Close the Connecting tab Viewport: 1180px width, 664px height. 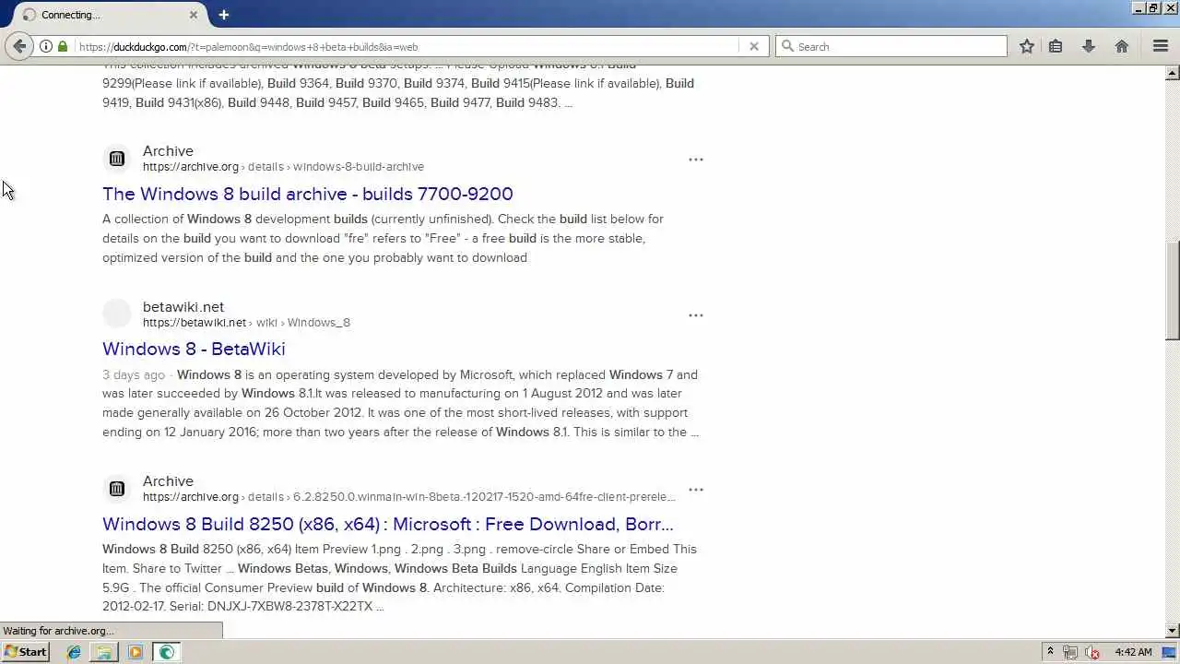(194, 15)
